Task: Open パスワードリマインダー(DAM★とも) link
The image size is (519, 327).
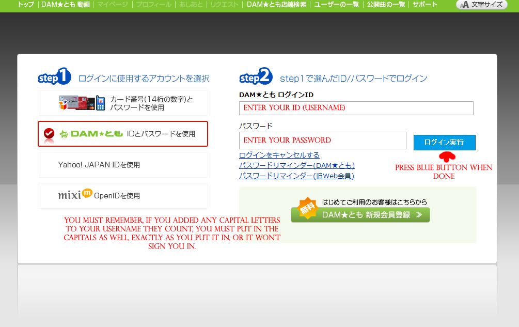Action: (297, 165)
